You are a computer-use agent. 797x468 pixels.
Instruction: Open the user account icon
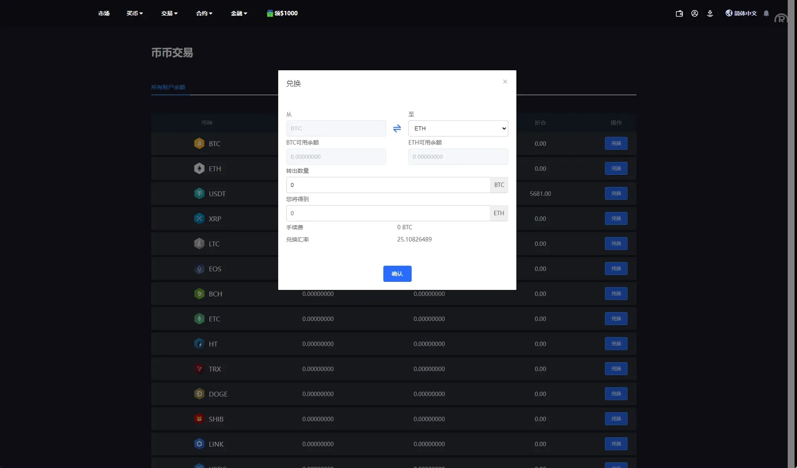(694, 13)
